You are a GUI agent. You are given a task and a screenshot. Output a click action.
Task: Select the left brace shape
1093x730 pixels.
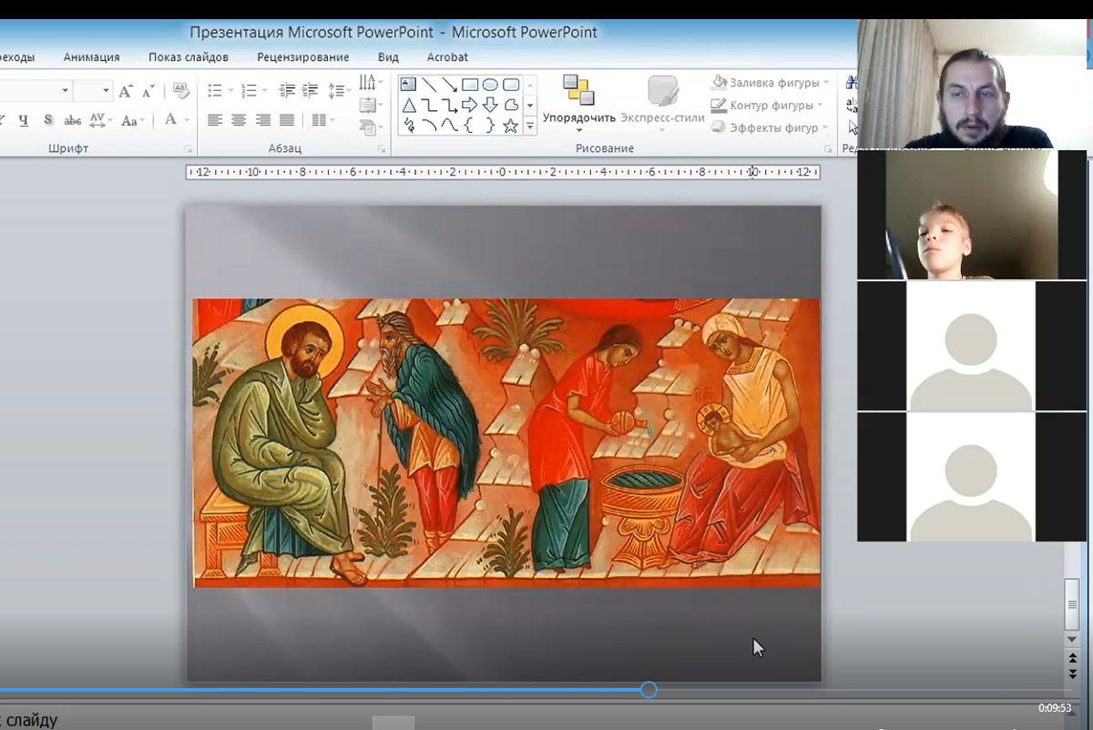pos(470,127)
